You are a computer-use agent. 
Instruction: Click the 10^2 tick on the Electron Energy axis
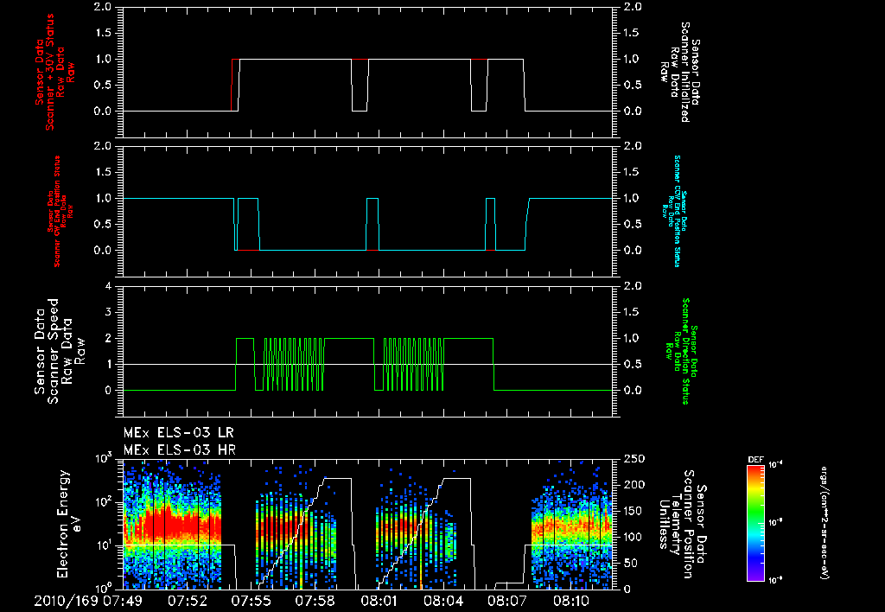[102, 502]
